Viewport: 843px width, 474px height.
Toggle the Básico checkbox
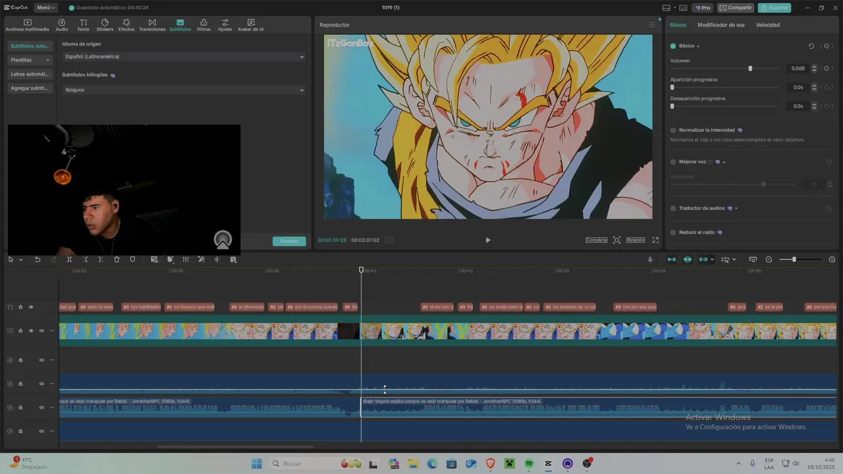(x=673, y=46)
